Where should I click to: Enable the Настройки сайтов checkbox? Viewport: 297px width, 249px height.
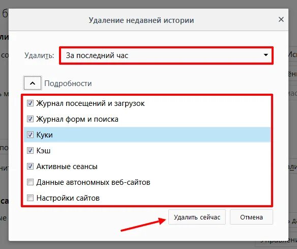coord(30,198)
